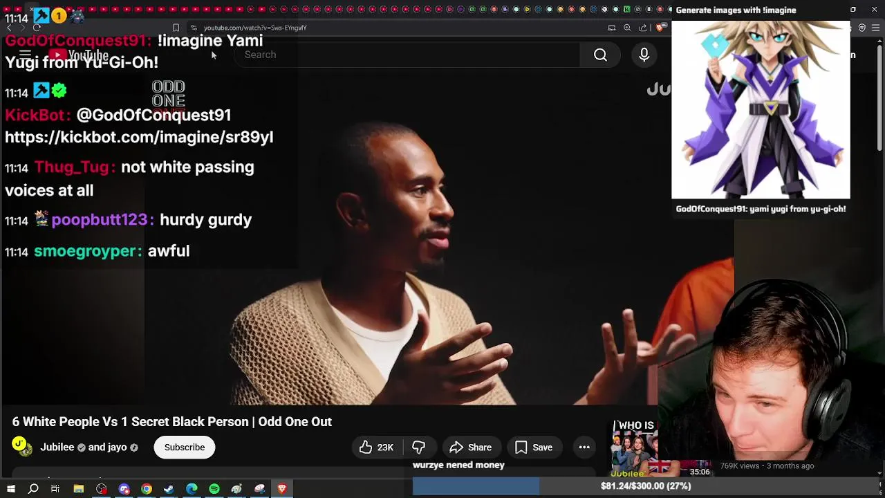Viewport: 885px width, 498px height.
Task: Click username poopbutt123 in chat
Action: 100,220
